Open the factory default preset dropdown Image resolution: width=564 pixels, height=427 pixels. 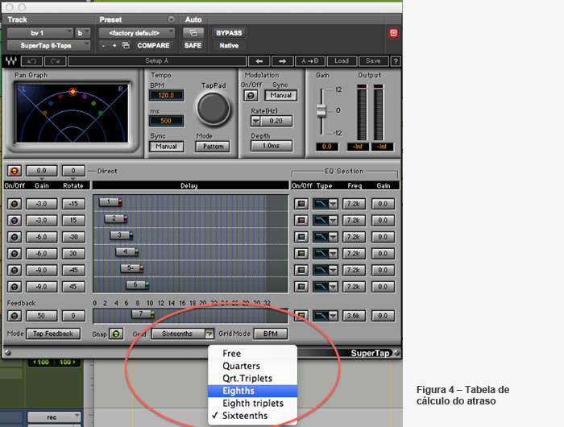tap(137, 33)
